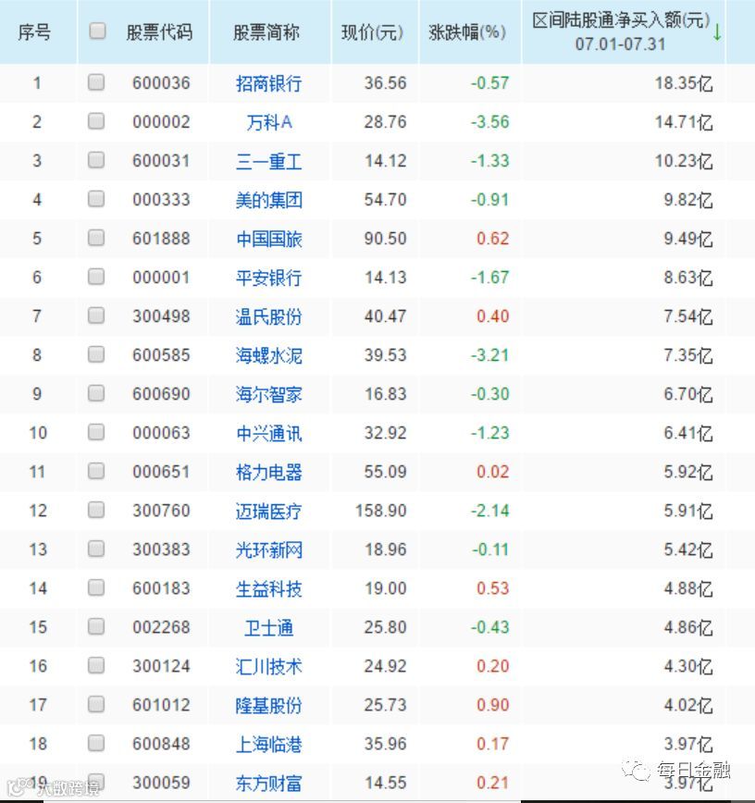Open 万科A stock link
This screenshot has height=803, width=755.
pos(269,122)
